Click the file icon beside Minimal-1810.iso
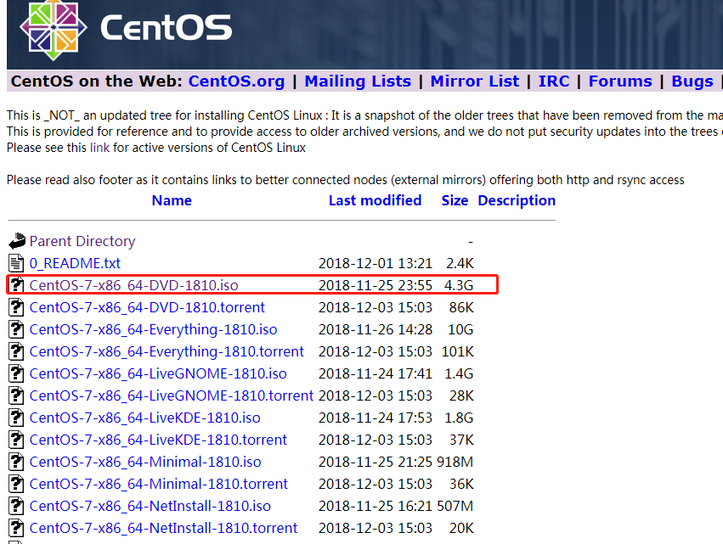The image size is (723, 544). point(16,461)
